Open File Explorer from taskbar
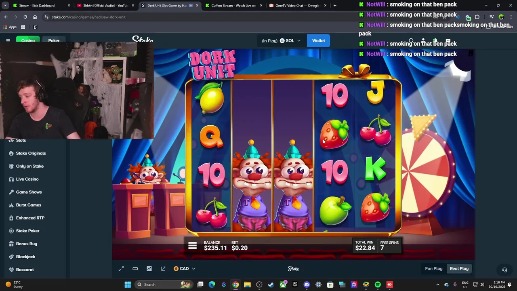This screenshot has height=291, width=517. tap(247, 285)
